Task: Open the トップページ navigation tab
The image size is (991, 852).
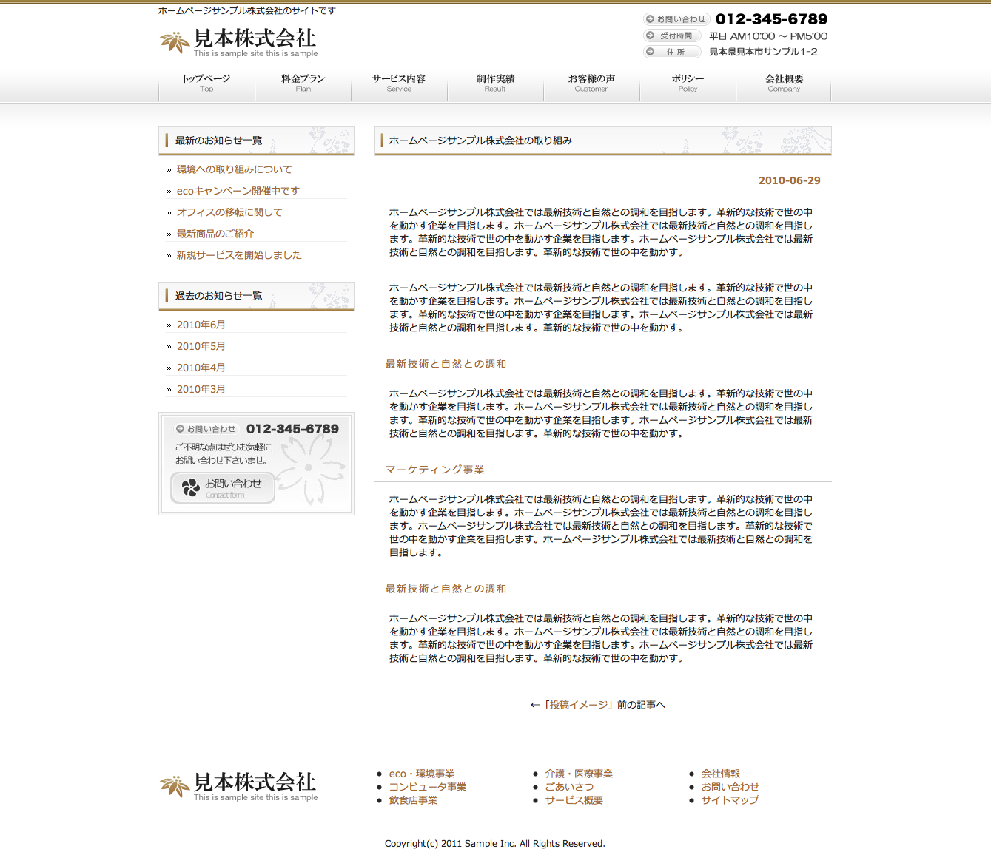Action: pos(206,83)
